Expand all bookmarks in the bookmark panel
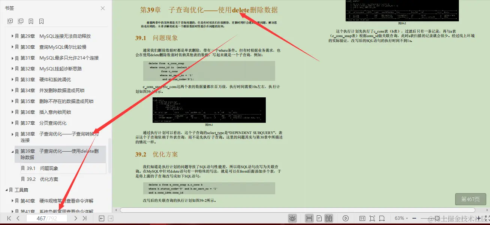Screen dimensions: 490x225 [10, 21]
